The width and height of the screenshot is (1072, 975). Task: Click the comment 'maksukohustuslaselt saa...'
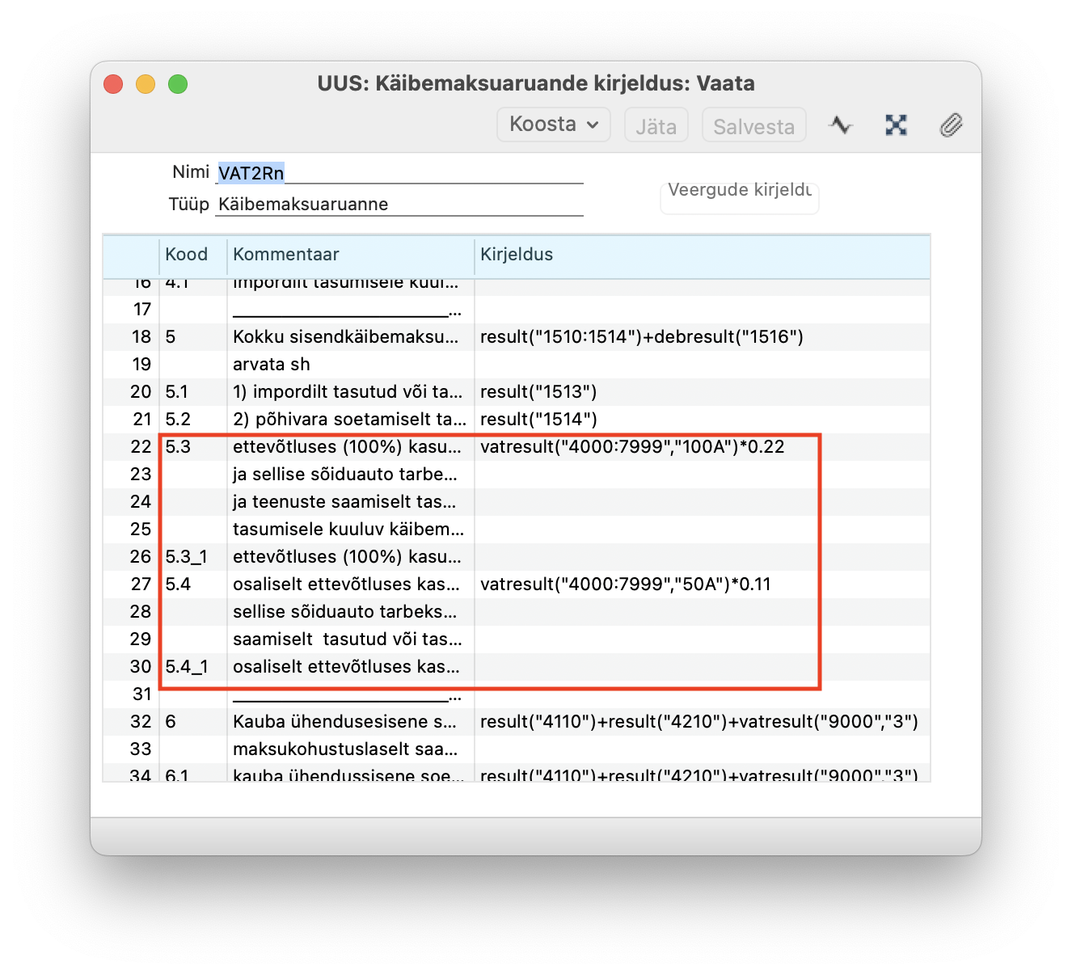(x=345, y=749)
